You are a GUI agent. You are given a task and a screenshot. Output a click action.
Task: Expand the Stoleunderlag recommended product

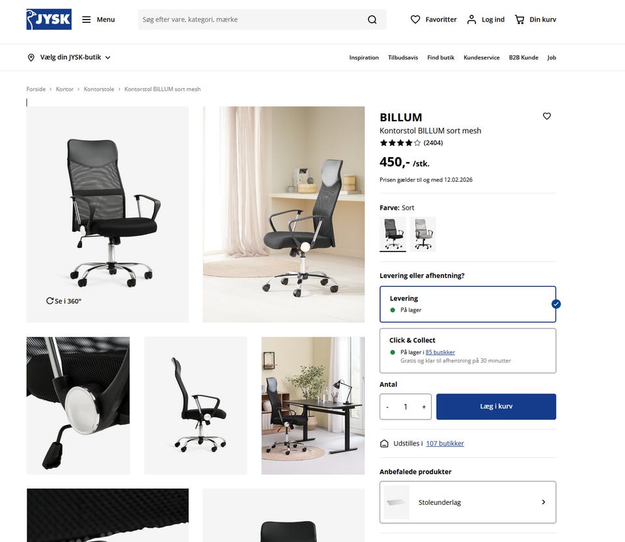[467, 502]
